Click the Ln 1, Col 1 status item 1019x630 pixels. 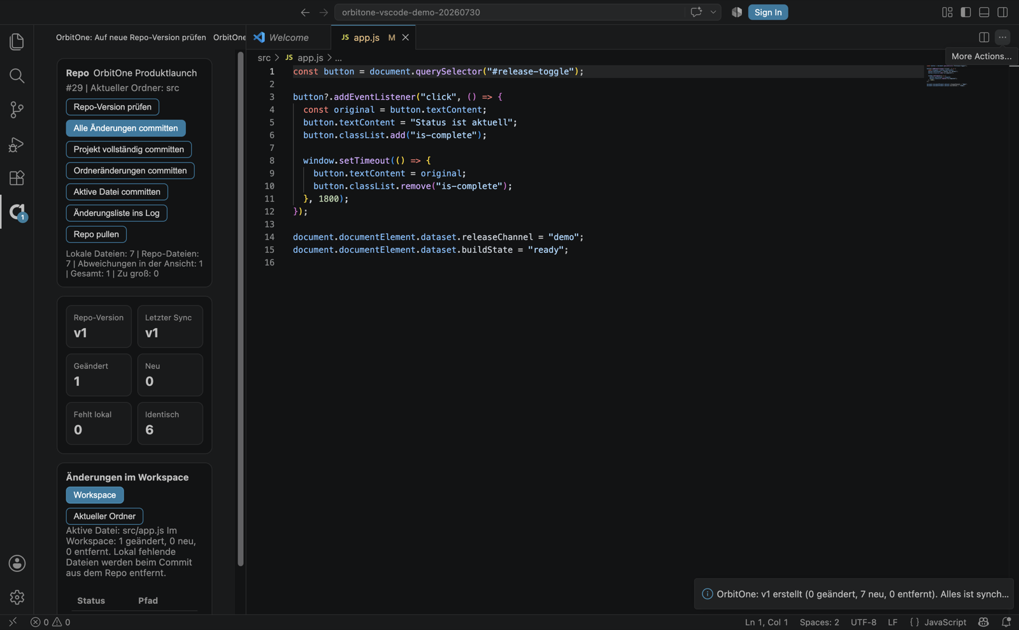click(x=766, y=622)
